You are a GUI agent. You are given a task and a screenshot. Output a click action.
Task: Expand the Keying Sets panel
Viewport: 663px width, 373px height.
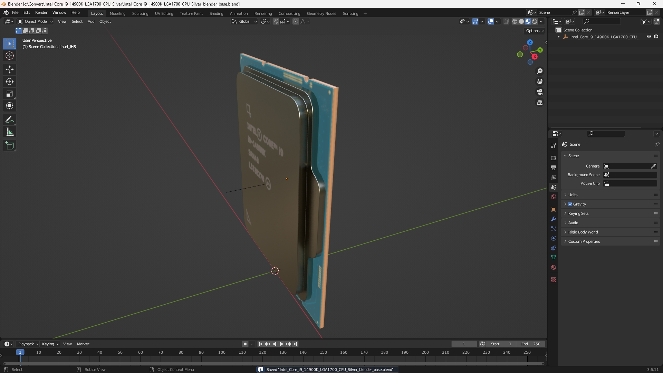coord(611,213)
